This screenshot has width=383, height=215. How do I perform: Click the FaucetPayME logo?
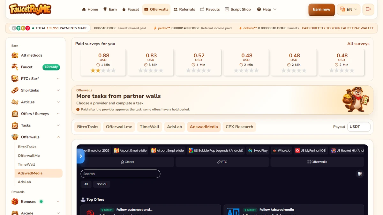point(30,9)
